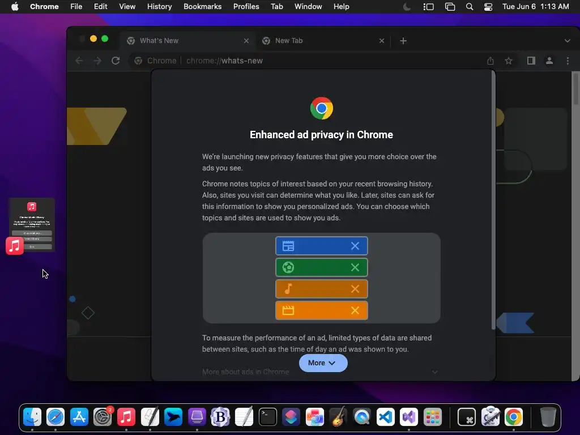
Task: Click the share page icon
Action: [491, 61]
